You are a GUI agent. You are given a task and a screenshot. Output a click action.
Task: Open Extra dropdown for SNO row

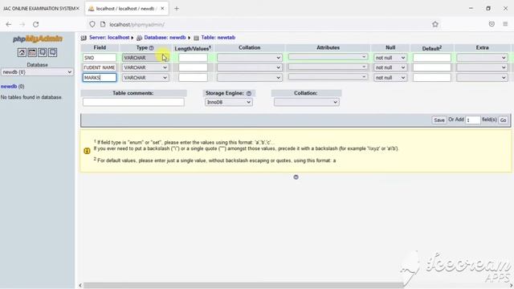[482, 58]
